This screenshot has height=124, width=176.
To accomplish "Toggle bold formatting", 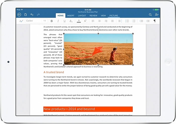I will pyautogui.click(x=52, y=21).
